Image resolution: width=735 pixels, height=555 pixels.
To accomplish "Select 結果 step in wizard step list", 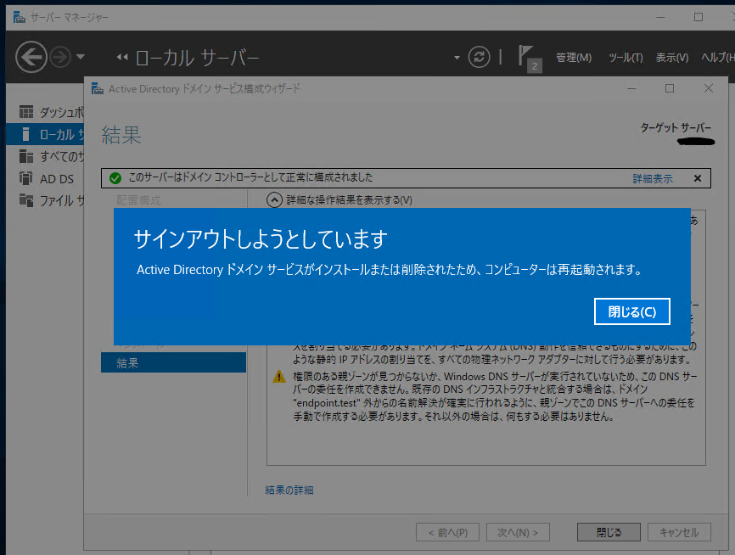I will 173,363.
